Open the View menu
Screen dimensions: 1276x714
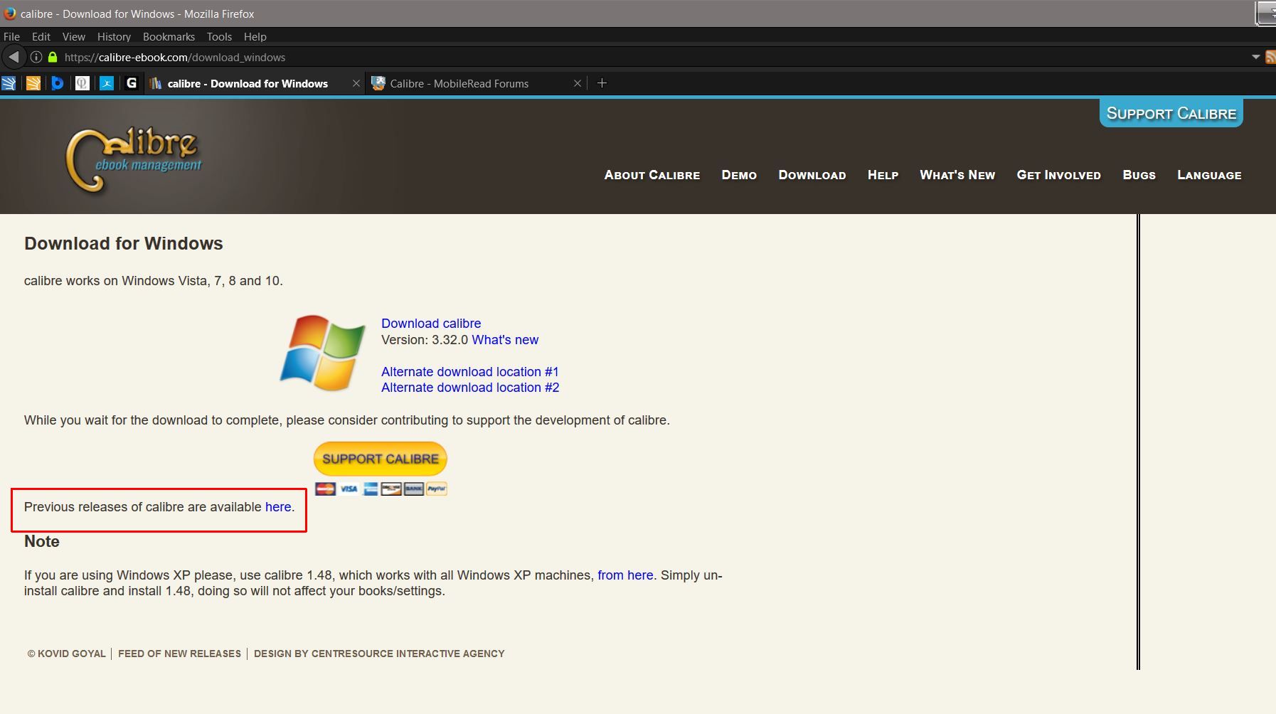(x=74, y=36)
